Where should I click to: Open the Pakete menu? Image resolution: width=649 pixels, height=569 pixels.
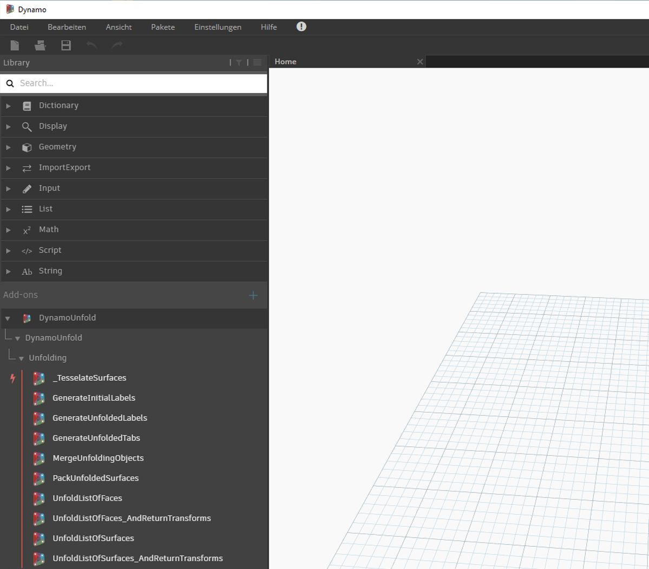click(163, 27)
